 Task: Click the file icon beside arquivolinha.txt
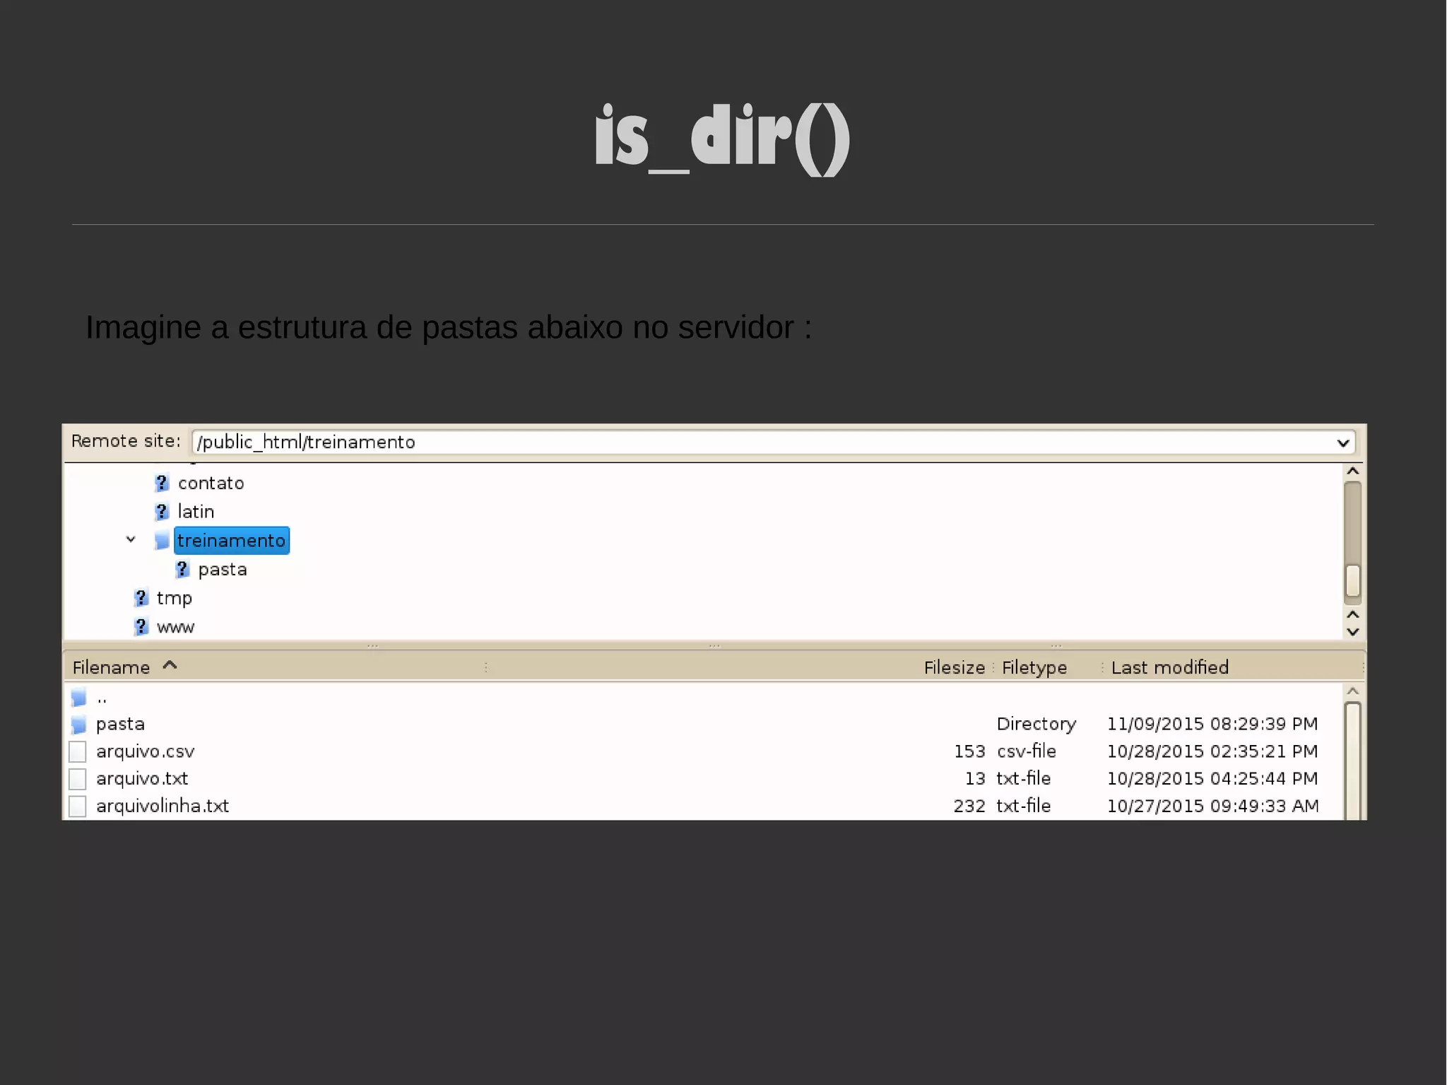78,807
